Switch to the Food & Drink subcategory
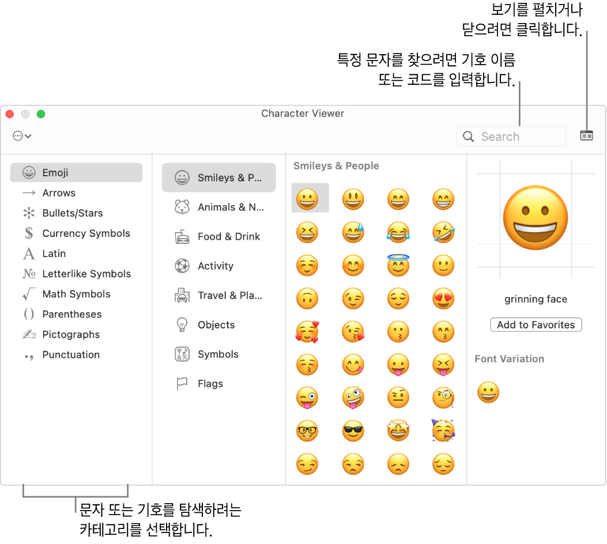The width and height of the screenshot is (607, 544). coord(218,236)
